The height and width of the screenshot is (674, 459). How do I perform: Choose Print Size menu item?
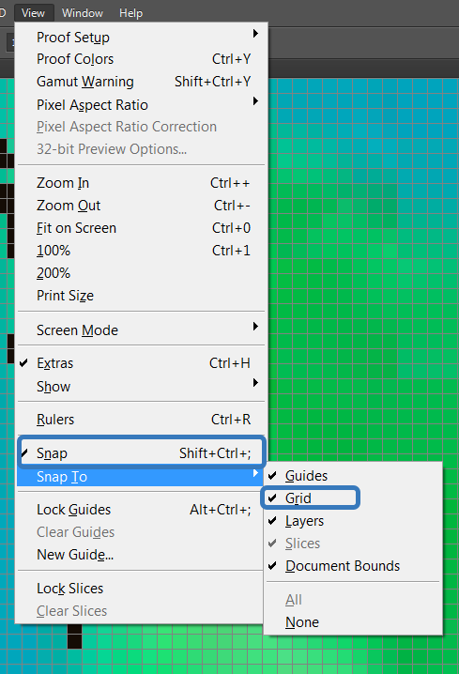(x=141, y=296)
